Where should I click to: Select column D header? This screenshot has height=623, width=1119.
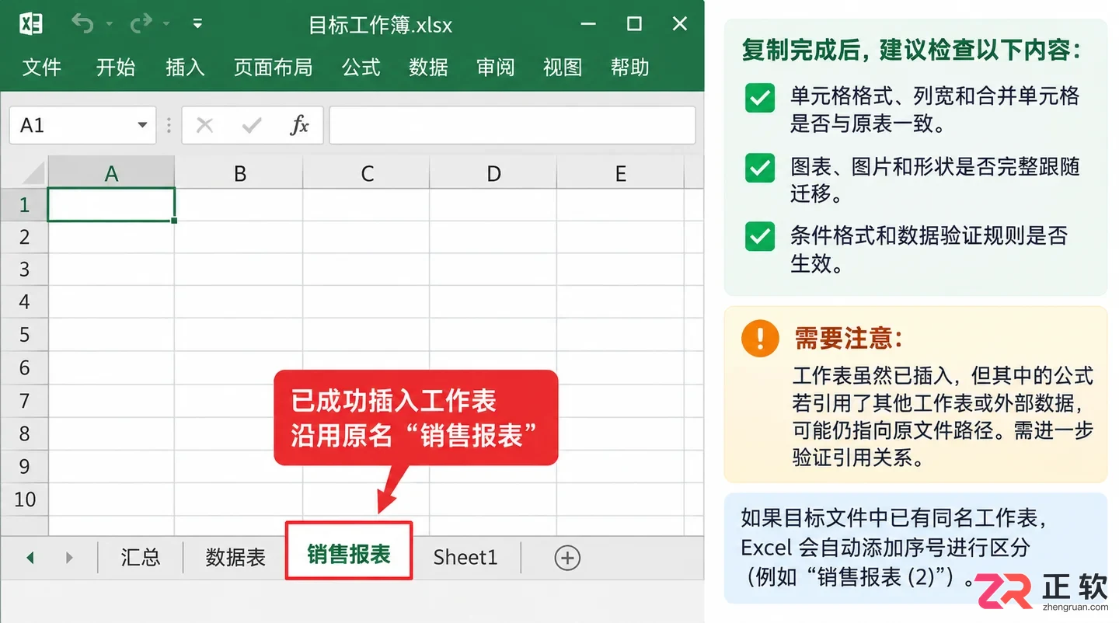pos(493,172)
